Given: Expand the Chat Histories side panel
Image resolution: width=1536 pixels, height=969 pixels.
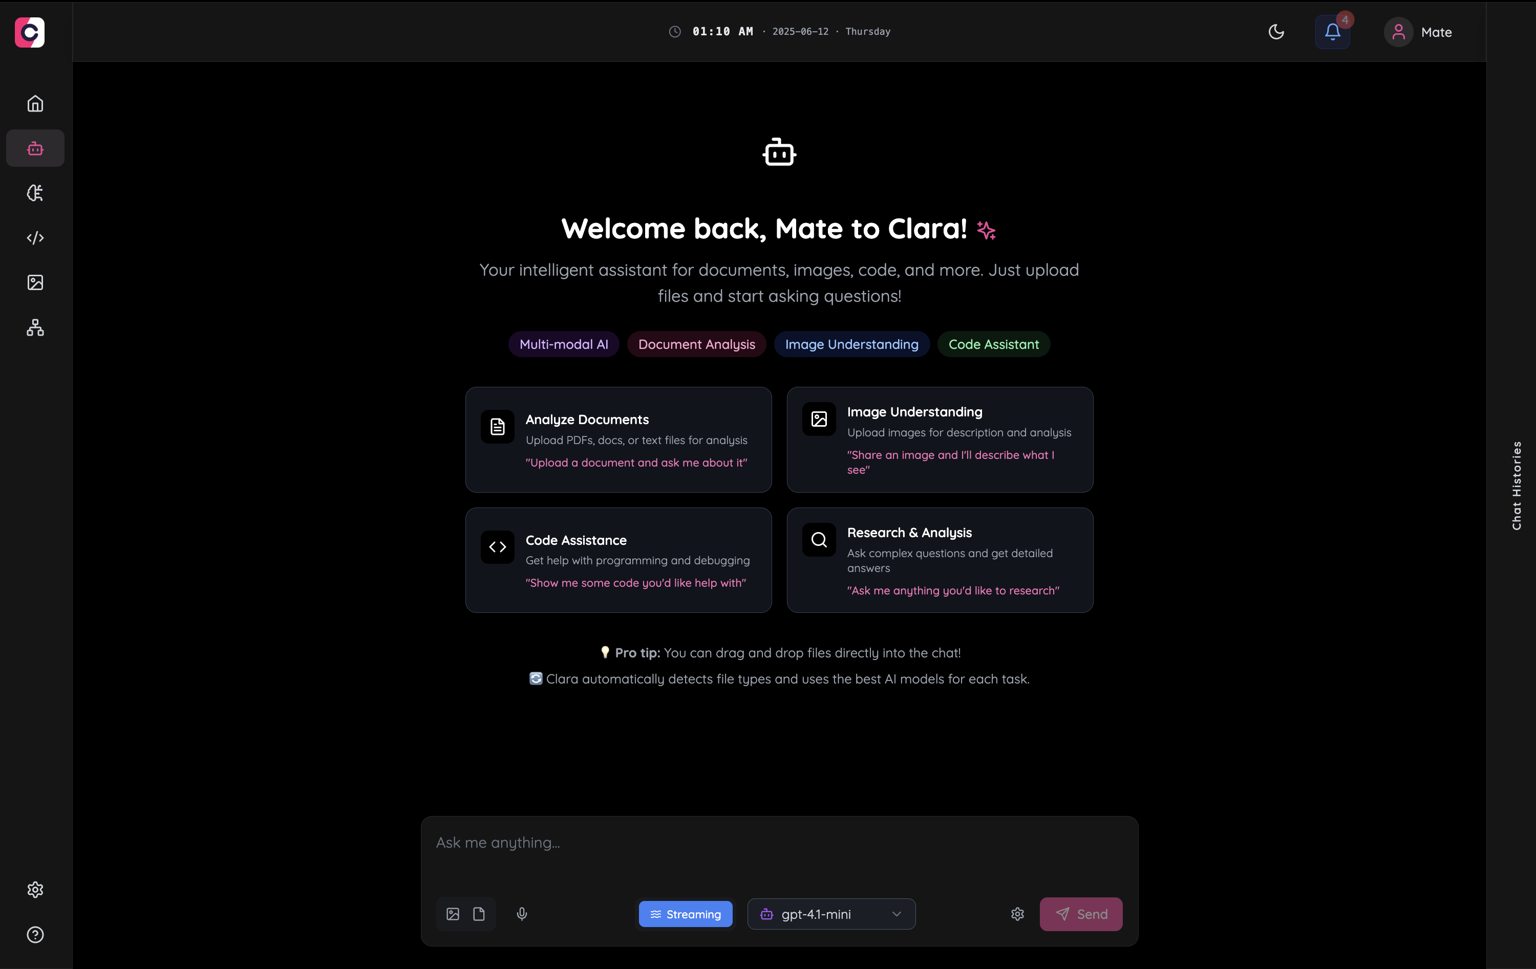Looking at the screenshot, I should pos(1516,485).
